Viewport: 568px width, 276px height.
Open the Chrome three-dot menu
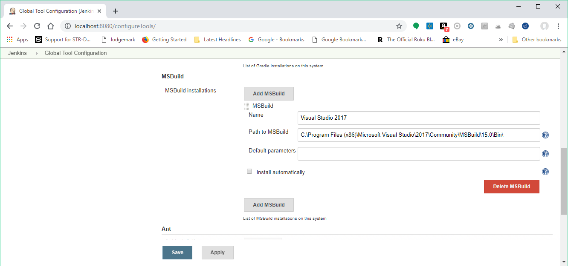558,26
